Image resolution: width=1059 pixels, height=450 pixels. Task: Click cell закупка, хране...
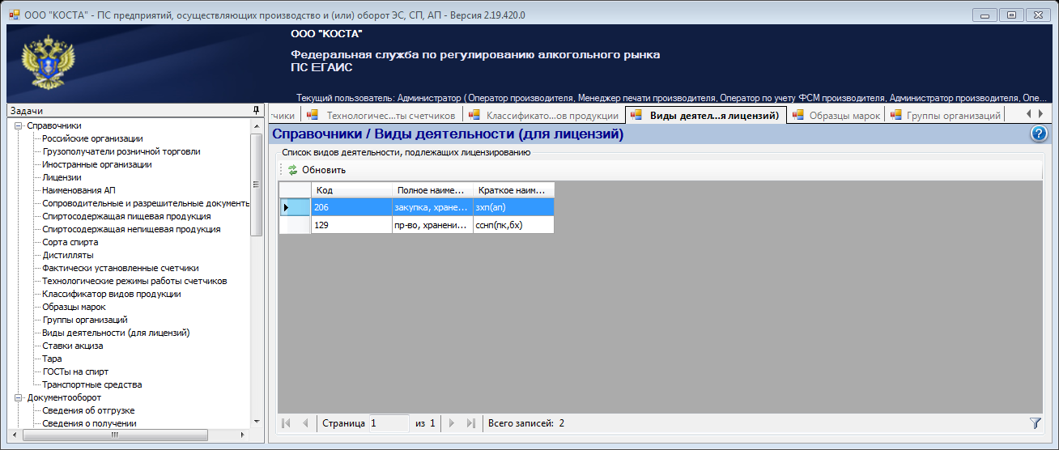(x=432, y=207)
